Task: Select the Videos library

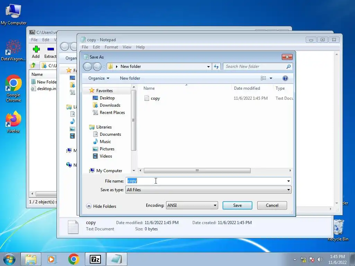Action: coord(106,156)
